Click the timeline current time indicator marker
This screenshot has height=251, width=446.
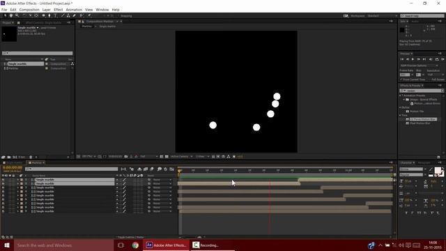tap(179, 171)
